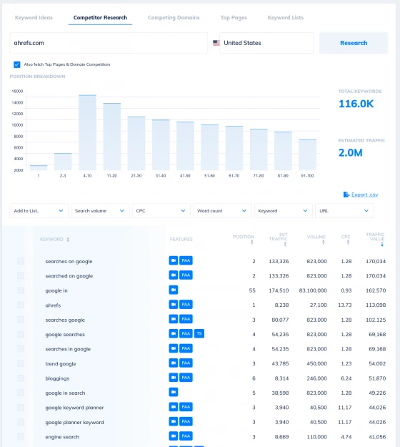The height and width of the screenshot is (447, 400).
Task: Go to the Top Pages tab
Action: point(234,18)
